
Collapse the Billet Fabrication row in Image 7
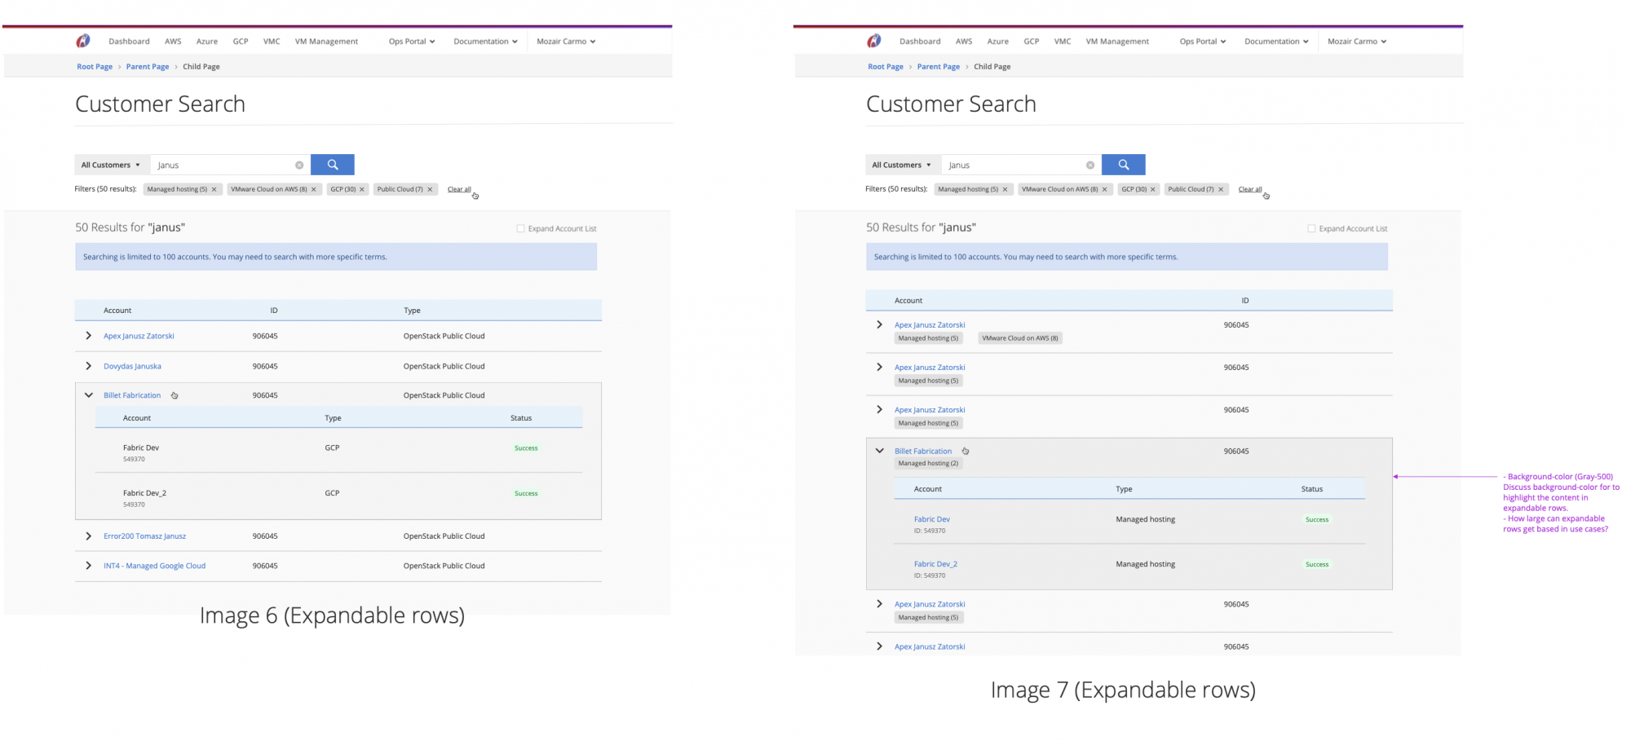click(879, 451)
